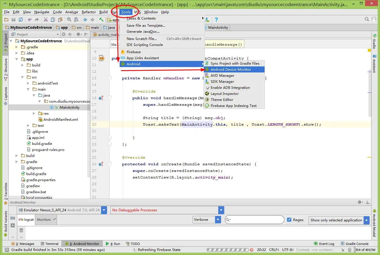Open the Gradle Console
380x255 pixels.
[355, 244]
